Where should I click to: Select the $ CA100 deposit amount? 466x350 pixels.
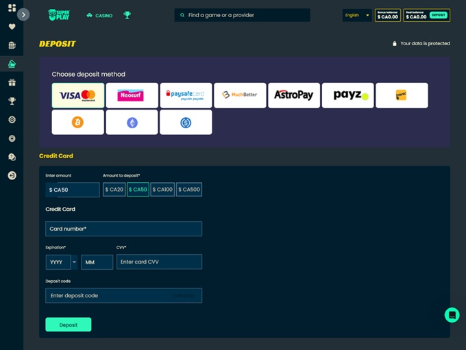click(163, 190)
